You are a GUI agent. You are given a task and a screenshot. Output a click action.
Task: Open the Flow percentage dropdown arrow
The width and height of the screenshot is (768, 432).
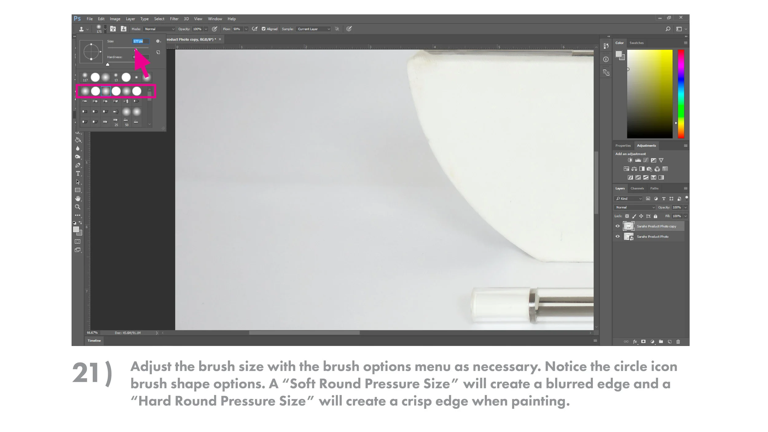246,29
